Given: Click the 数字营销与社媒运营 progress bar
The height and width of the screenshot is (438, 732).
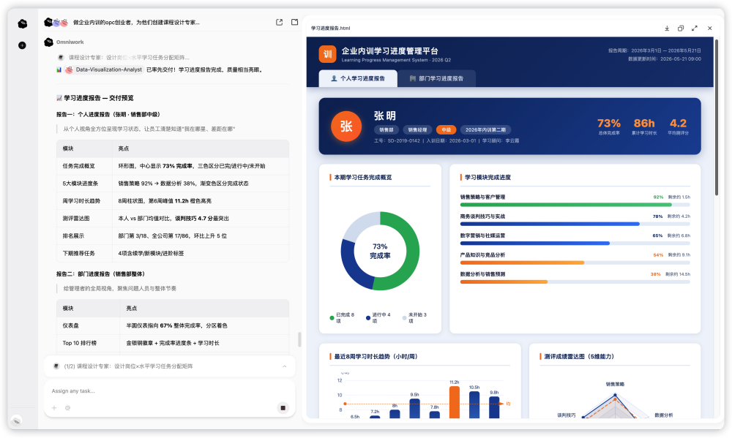Looking at the screenshot, I should [x=575, y=243].
